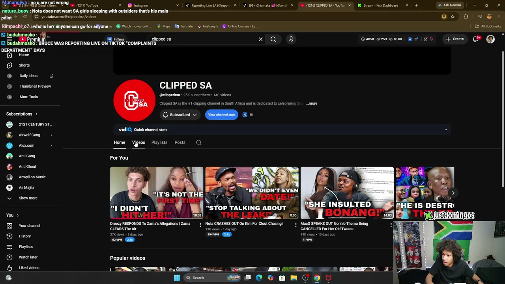
Task: Open the Anwyll on Music subscription
Action: [32, 177]
